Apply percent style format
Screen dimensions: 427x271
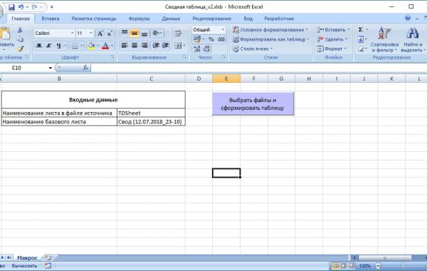211,39
